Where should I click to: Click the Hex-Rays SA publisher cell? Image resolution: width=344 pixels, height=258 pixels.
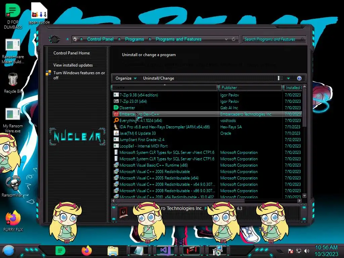point(231,127)
